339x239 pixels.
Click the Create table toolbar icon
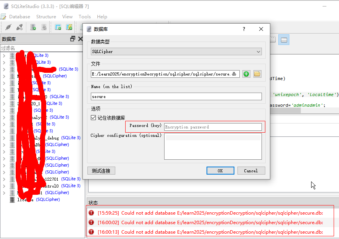(x=58, y=27)
